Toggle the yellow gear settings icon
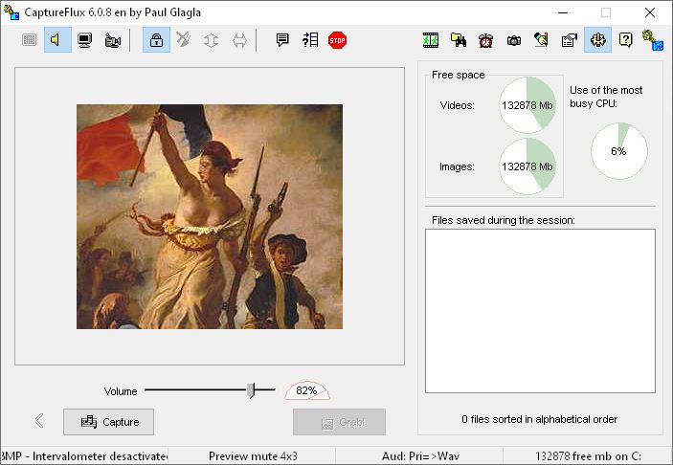The width and height of the screenshot is (673, 465). (x=597, y=40)
